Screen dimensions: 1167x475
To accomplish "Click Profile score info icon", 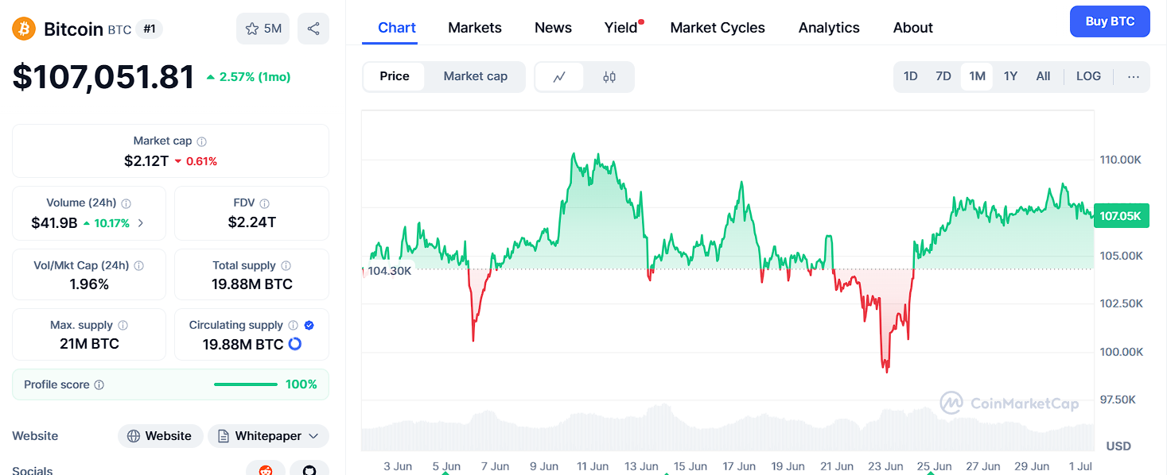I will tap(99, 385).
